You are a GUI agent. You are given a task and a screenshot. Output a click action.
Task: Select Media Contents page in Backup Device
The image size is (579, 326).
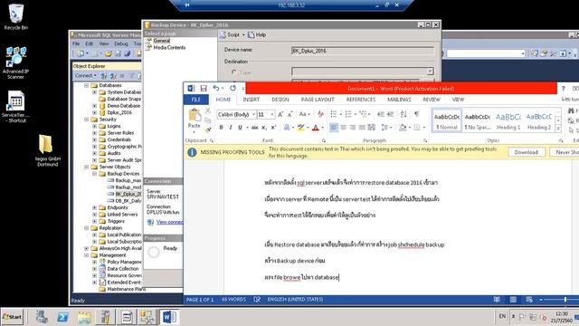tap(169, 48)
